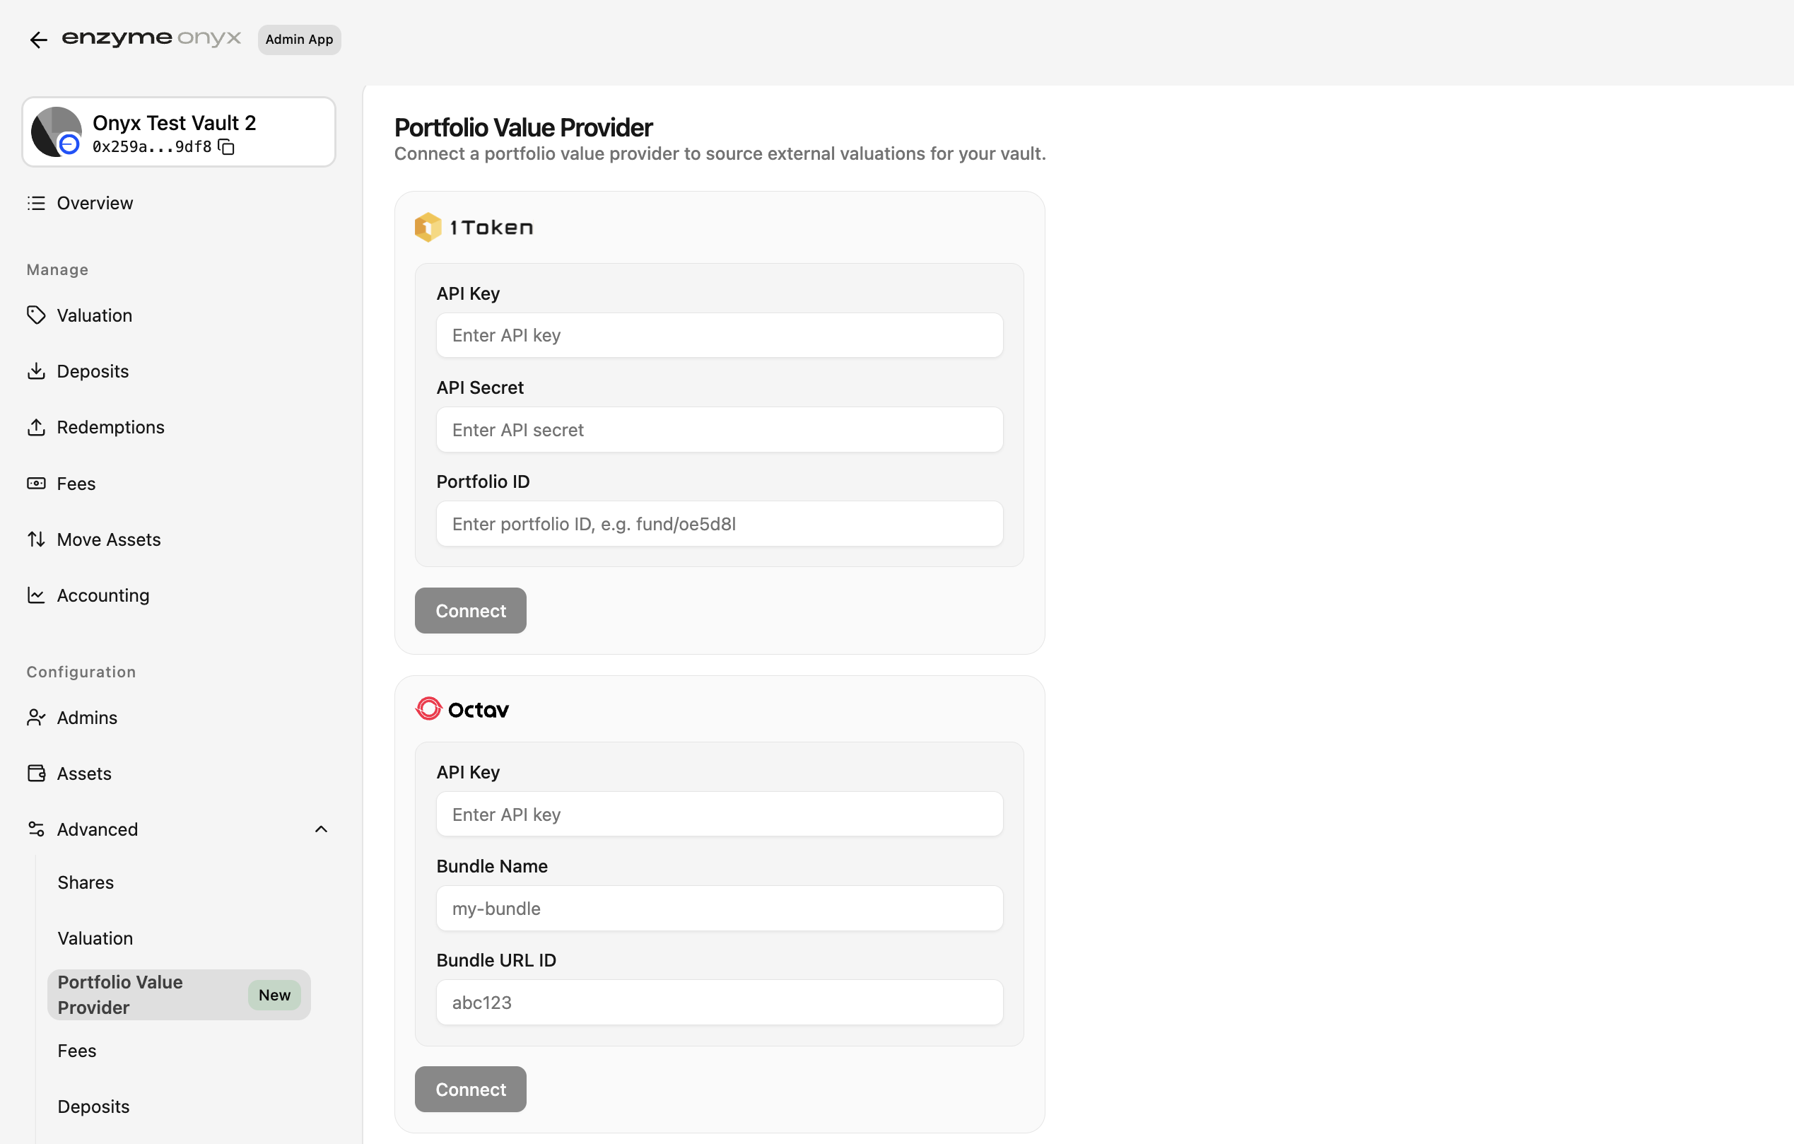Viewport: 1794px width, 1144px height.
Task: Click the Bundle URL ID field
Action: coord(719,1003)
